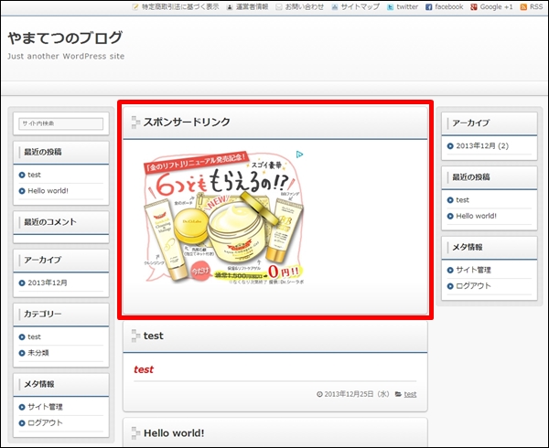Click ログアウト in left メタ情報
The height and width of the screenshot is (448, 549).
tap(45, 422)
